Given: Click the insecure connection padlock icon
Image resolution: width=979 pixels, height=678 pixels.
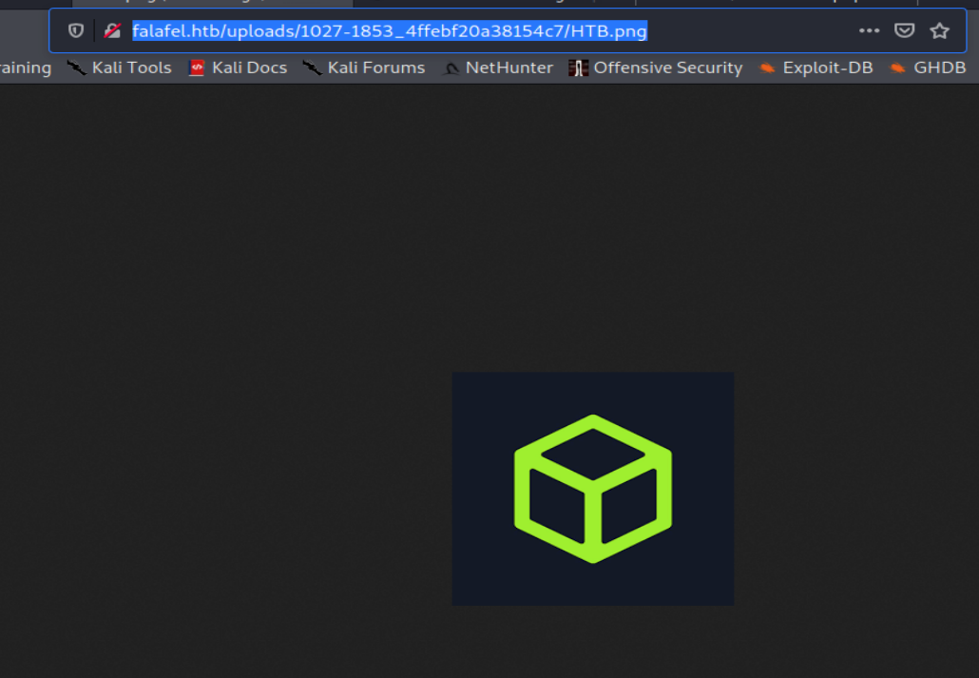Looking at the screenshot, I should click(x=112, y=30).
